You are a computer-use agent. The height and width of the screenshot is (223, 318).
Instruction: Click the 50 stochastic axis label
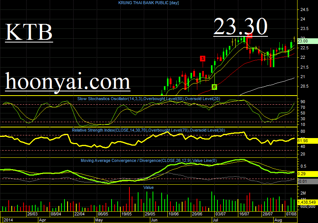tap(303, 113)
